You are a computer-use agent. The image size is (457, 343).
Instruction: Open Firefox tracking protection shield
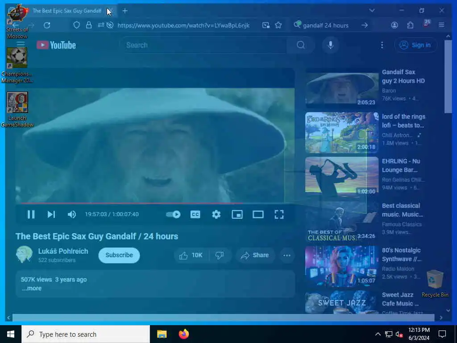pos(76,25)
